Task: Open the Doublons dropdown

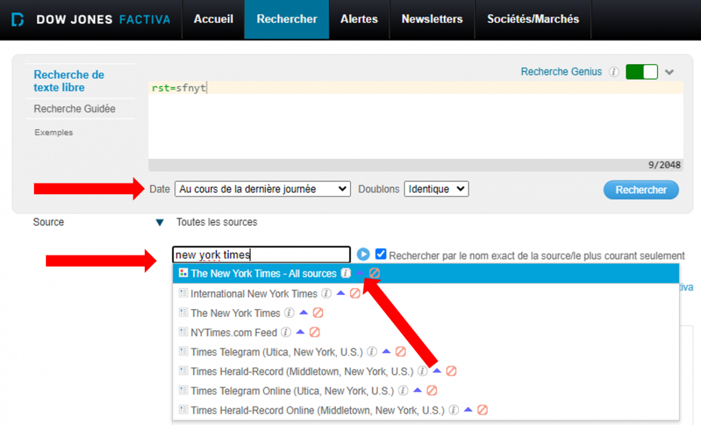Action: coord(436,189)
